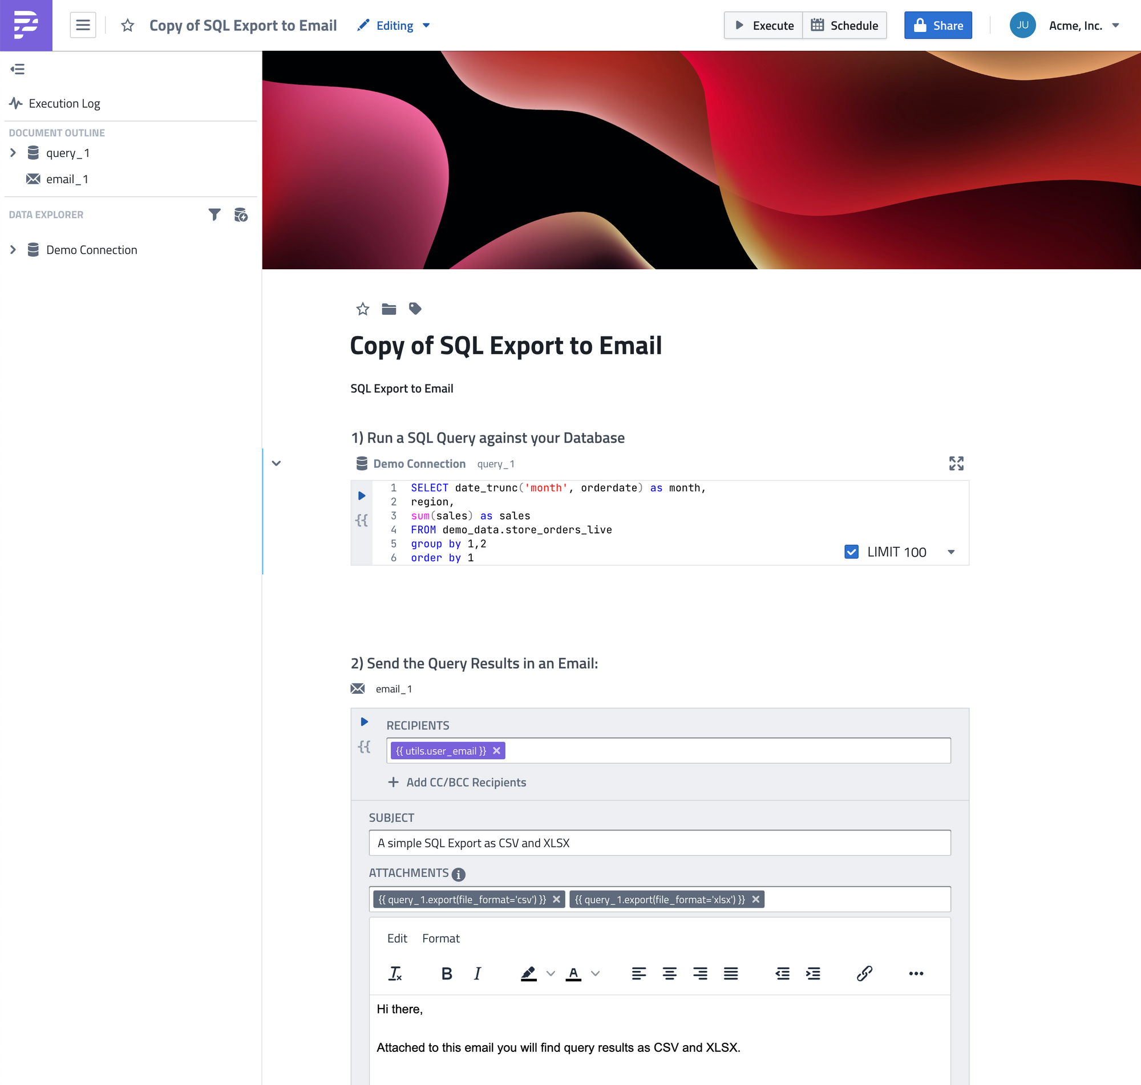Click the refresh database schema icon

241,214
